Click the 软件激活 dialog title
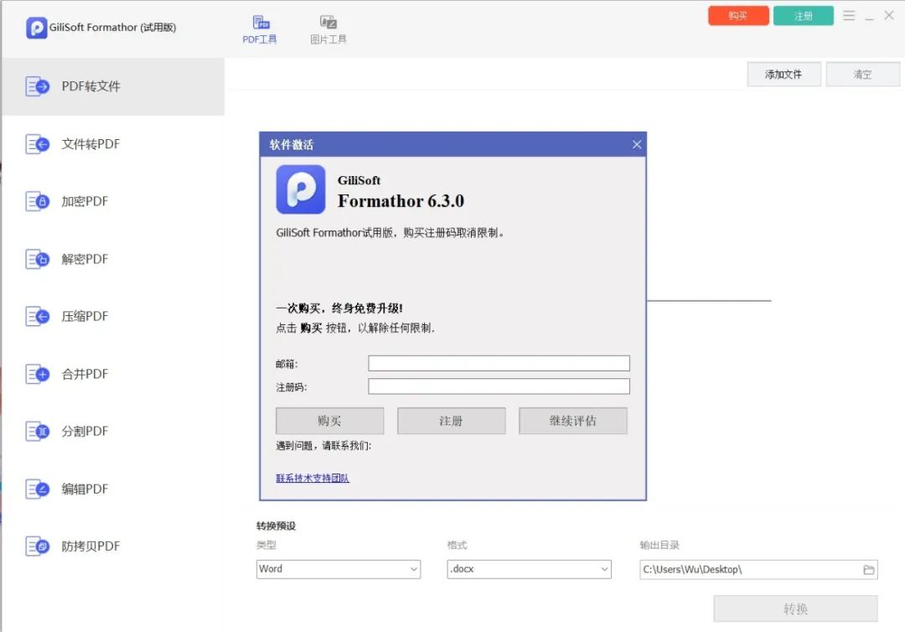 point(292,145)
